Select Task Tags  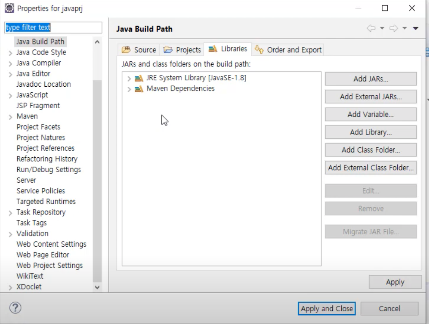(x=32, y=223)
